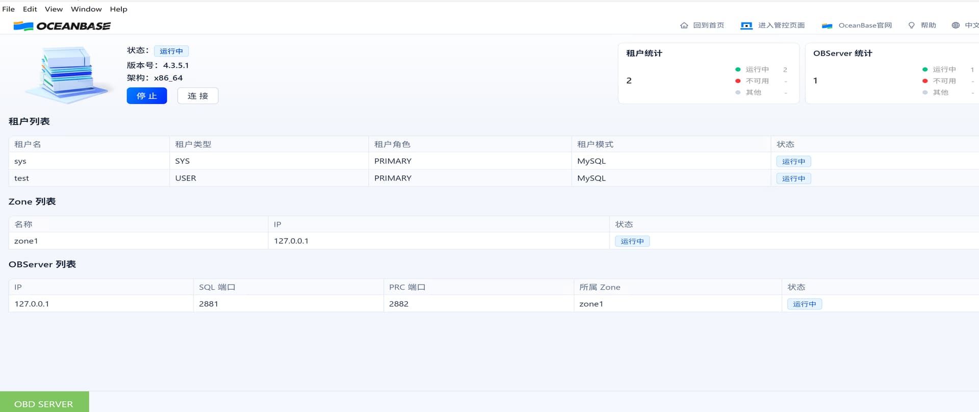Click the OceanBase logo
This screenshot has height=412, width=979.
click(x=62, y=26)
